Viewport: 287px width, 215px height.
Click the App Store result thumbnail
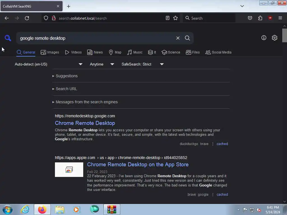69,170
